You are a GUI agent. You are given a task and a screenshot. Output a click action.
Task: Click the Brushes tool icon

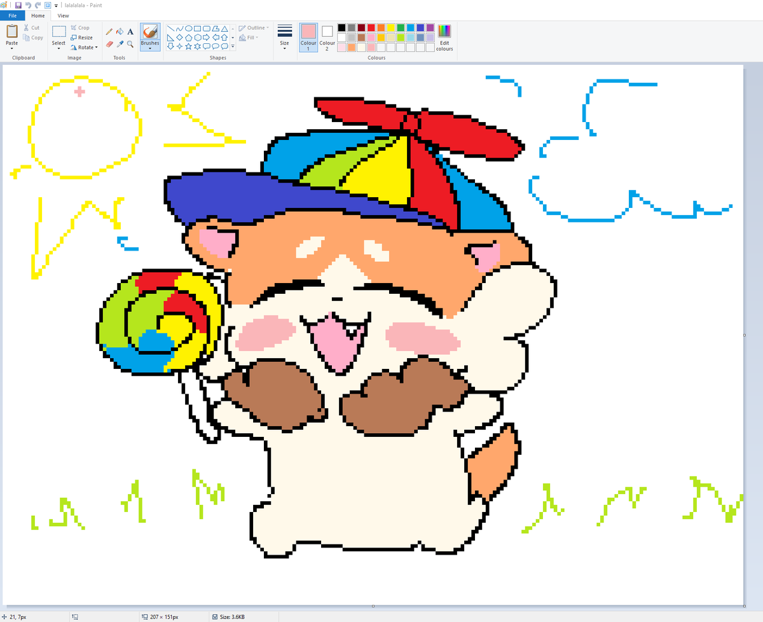click(150, 32)
